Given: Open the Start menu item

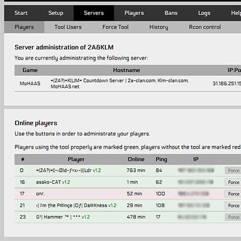Looking at the screenshot, I should point(21,13).
